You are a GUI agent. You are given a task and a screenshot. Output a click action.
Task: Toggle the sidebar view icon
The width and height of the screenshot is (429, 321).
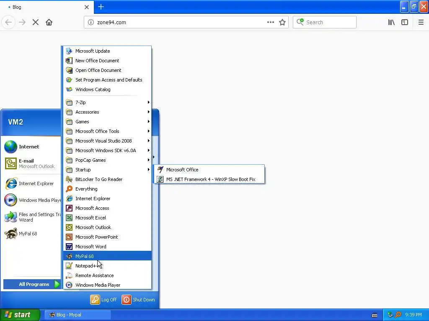405,23
